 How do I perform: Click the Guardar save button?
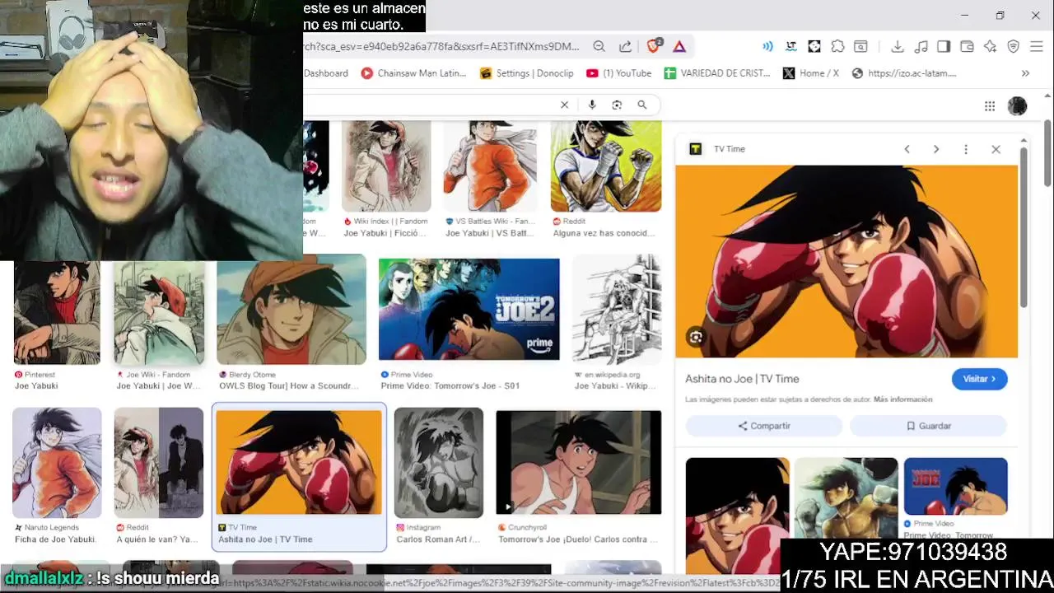click(x=928, y=426)
